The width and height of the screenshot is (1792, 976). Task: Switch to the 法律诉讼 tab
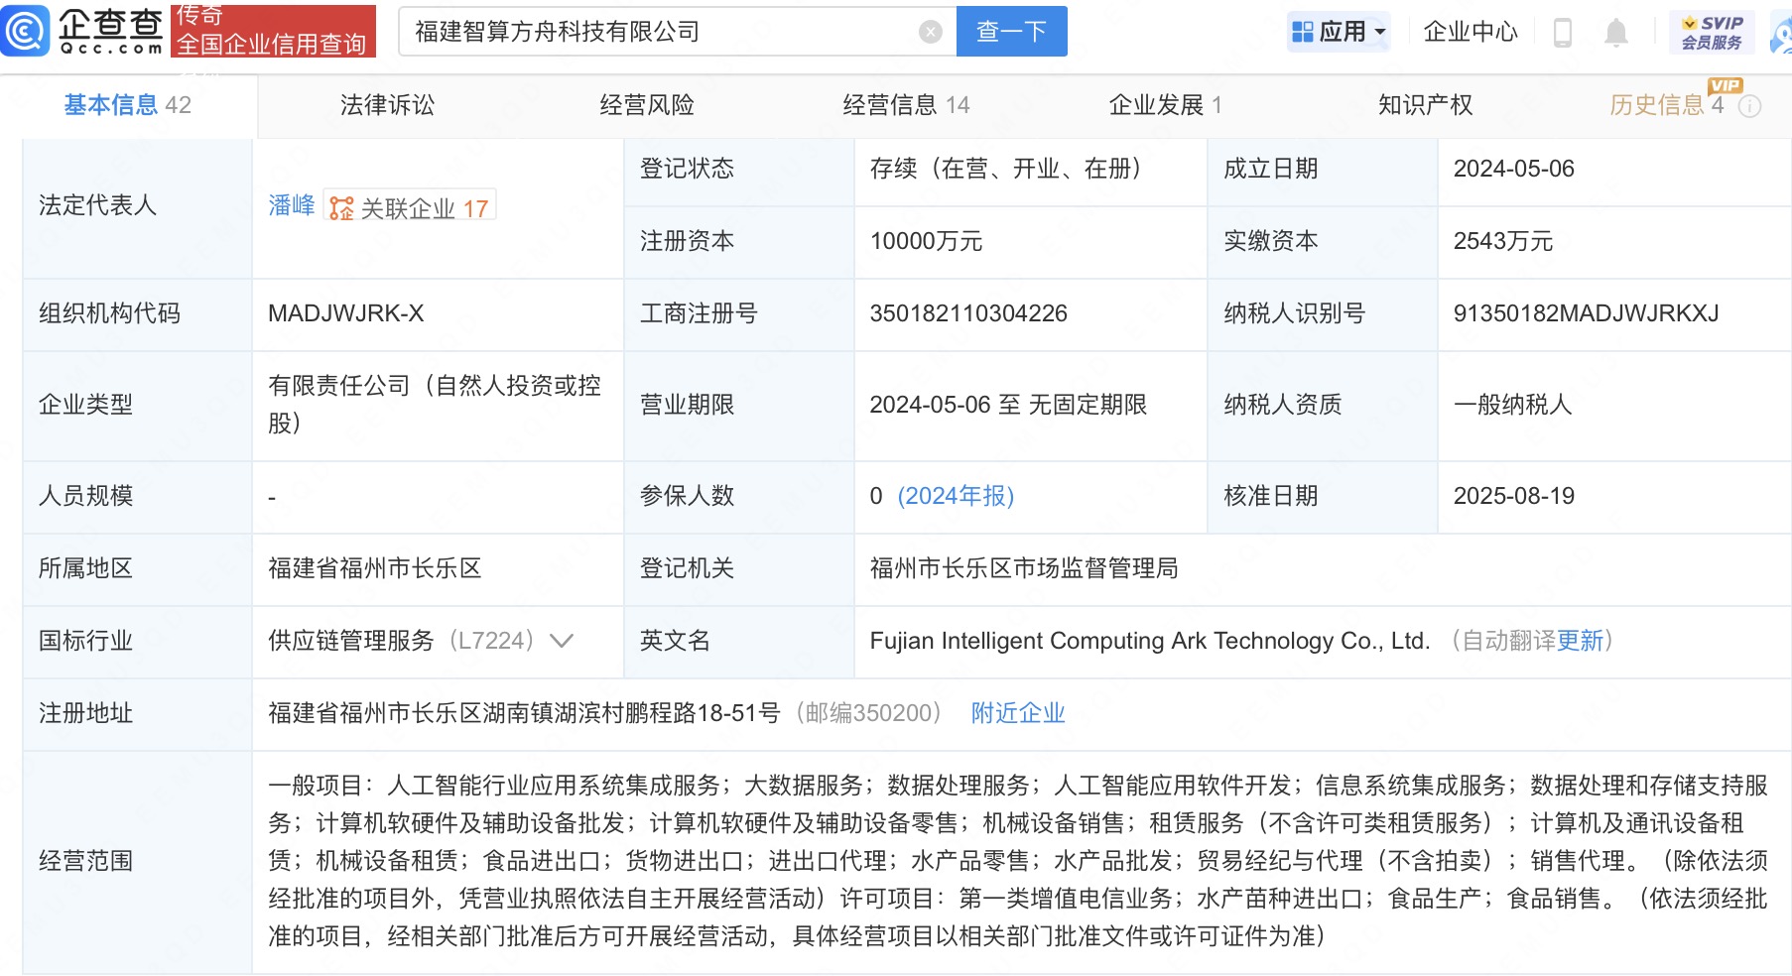(x=387, y=105)
